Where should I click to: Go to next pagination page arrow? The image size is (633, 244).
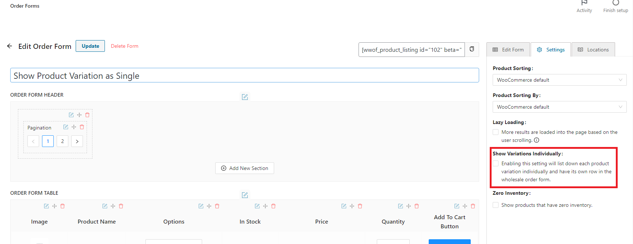(77, 141)
